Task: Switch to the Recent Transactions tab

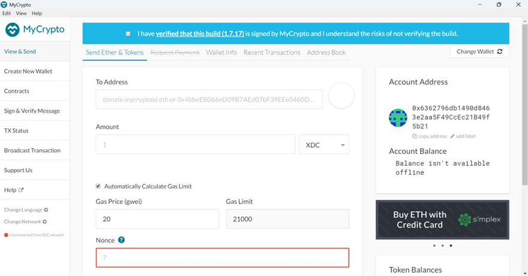Action: point(272,52)
